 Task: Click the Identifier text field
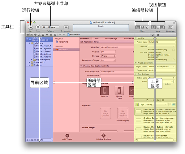(117, 47)
